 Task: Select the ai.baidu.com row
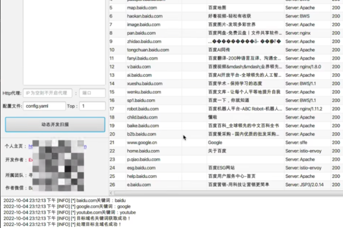coord(226,75)
